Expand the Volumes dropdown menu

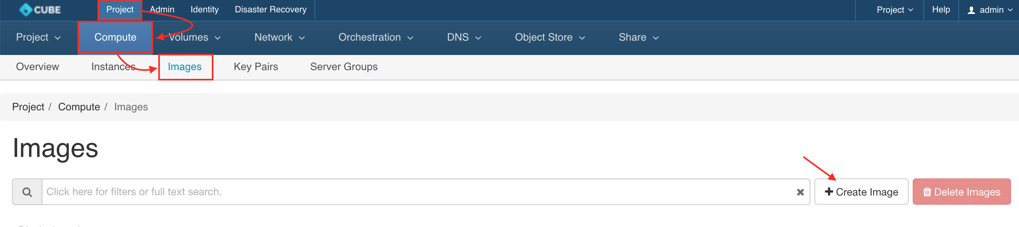click(x=195, y=37)
